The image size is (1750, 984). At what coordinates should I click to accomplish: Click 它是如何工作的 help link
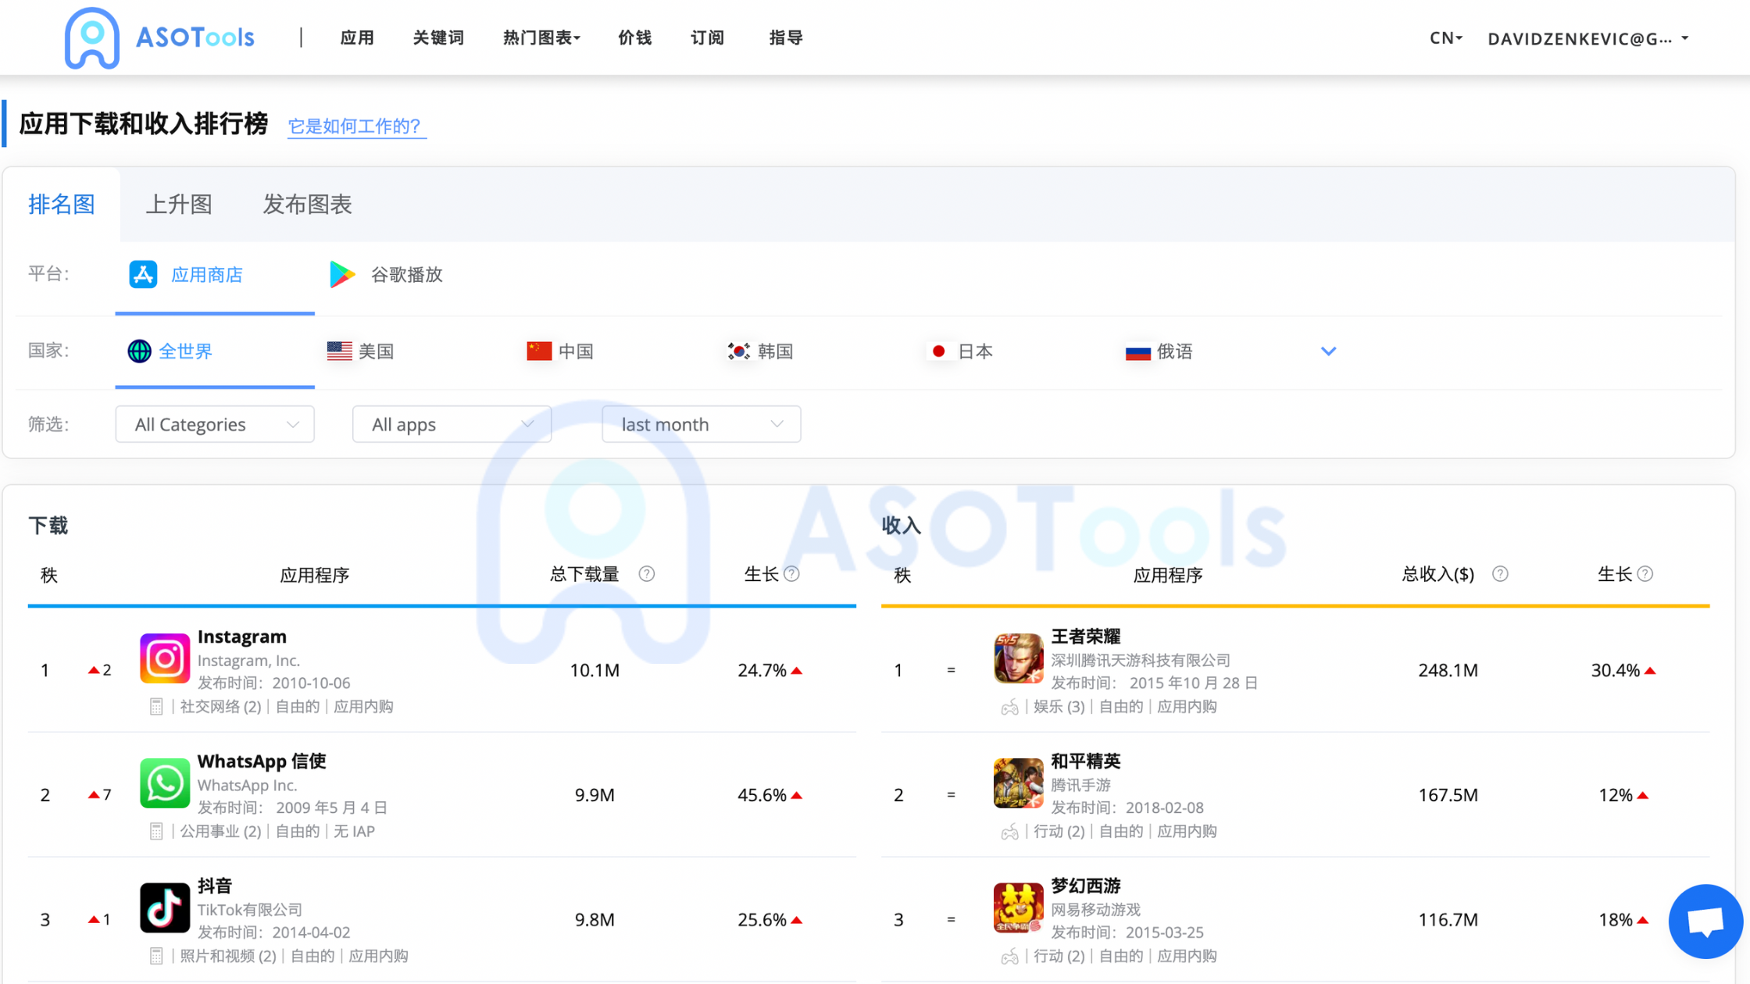(355, 125)
